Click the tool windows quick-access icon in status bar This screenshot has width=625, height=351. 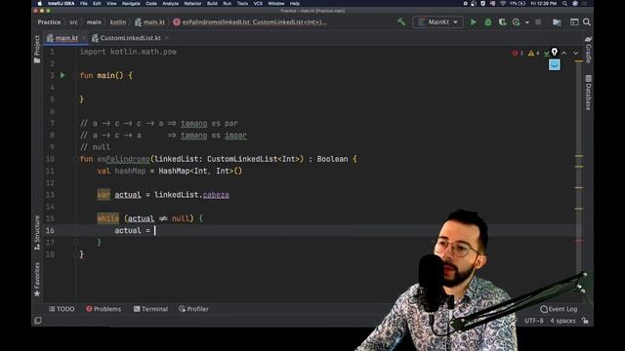tap(38, 321)
